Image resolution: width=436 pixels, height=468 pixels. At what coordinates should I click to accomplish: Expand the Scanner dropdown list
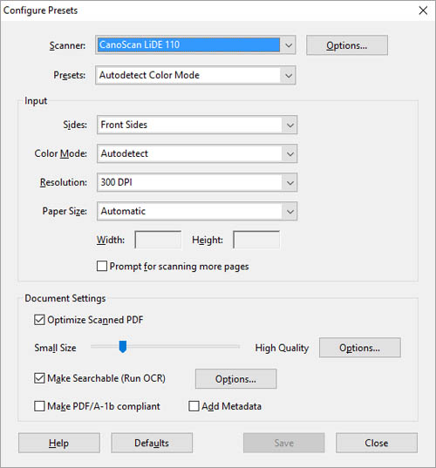coord(195,44)
